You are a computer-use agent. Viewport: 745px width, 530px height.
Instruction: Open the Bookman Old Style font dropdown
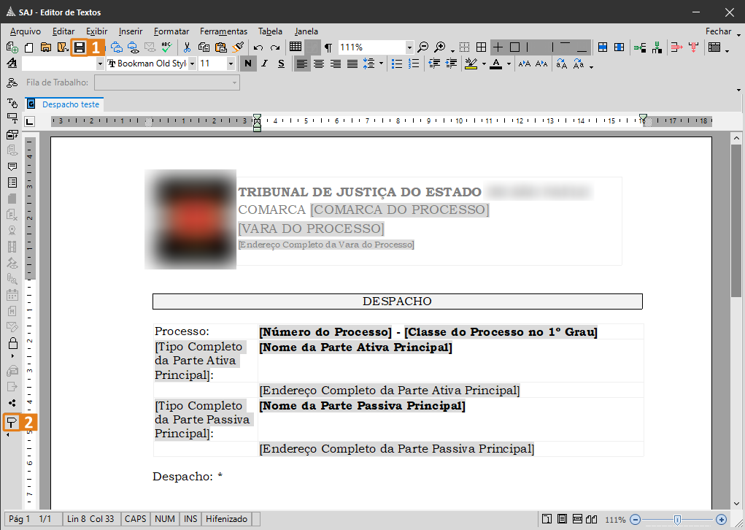tap(192, 64)
